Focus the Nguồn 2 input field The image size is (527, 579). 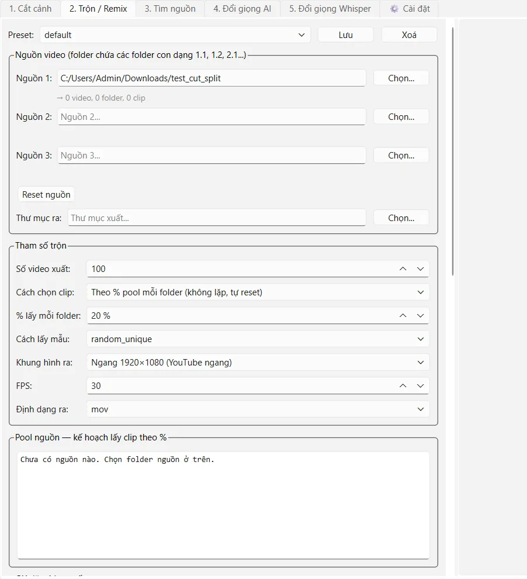pyautogui.click(x=212, y=117)
